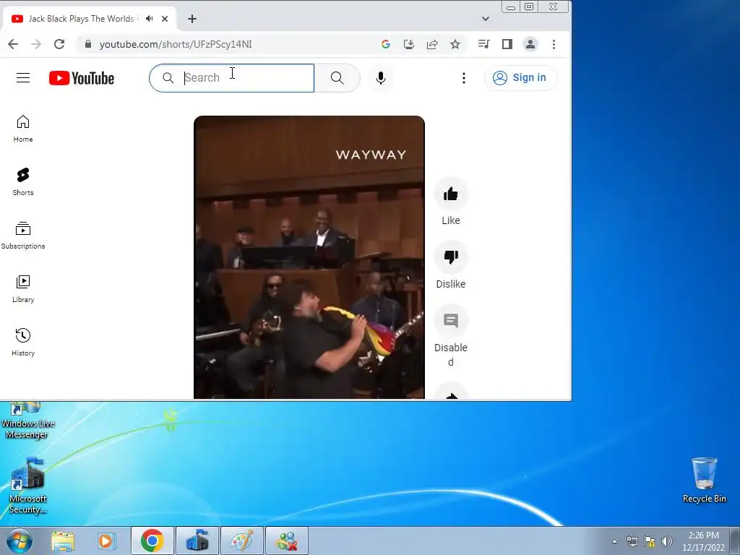Open a new Chrome tab
The height and width of the screenshot is (555, 740).
pyautogui.click(x=192, y=19)
